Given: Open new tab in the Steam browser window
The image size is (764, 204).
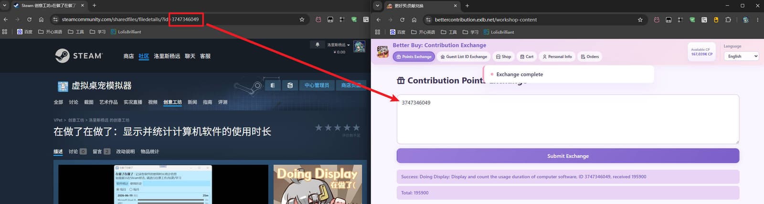Looking at the screenshot, I should [94, 6].
